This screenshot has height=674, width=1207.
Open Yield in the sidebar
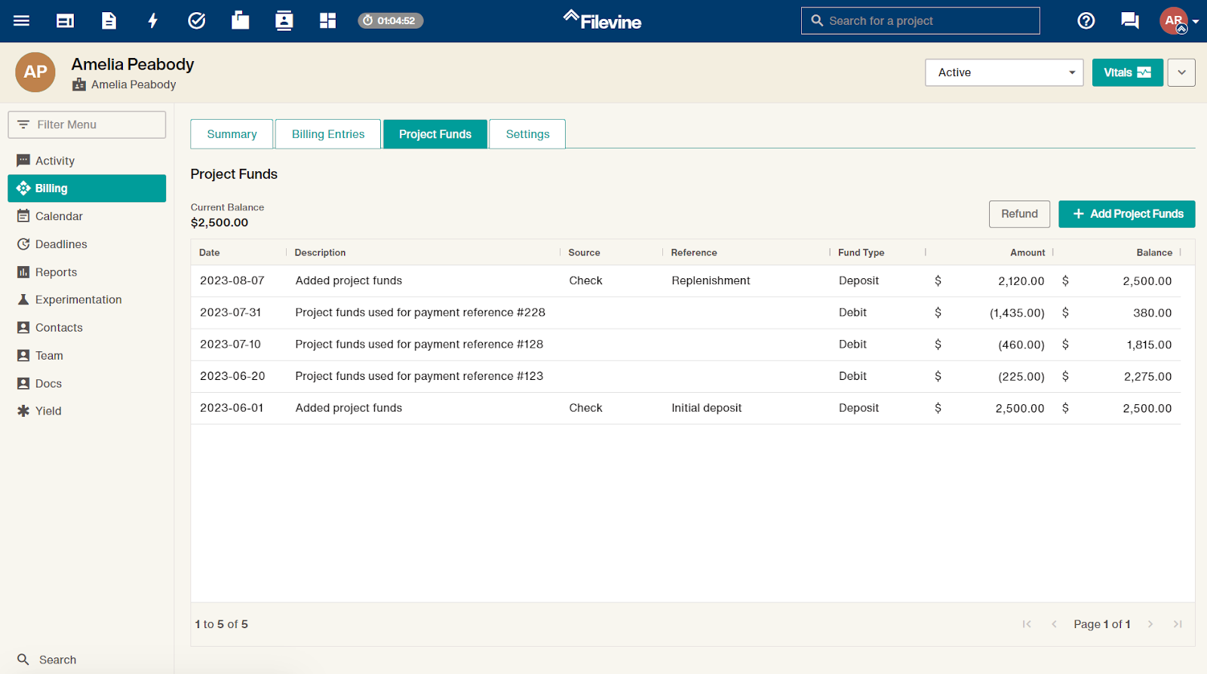pyautogui.click(x=87, y=411)
